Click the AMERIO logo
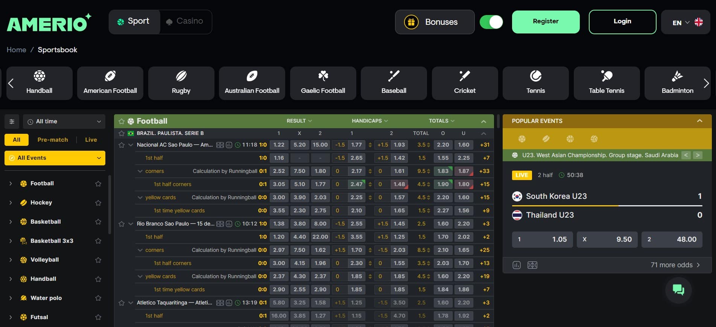This screenshot has width=716, height=327. coord(49,22)
